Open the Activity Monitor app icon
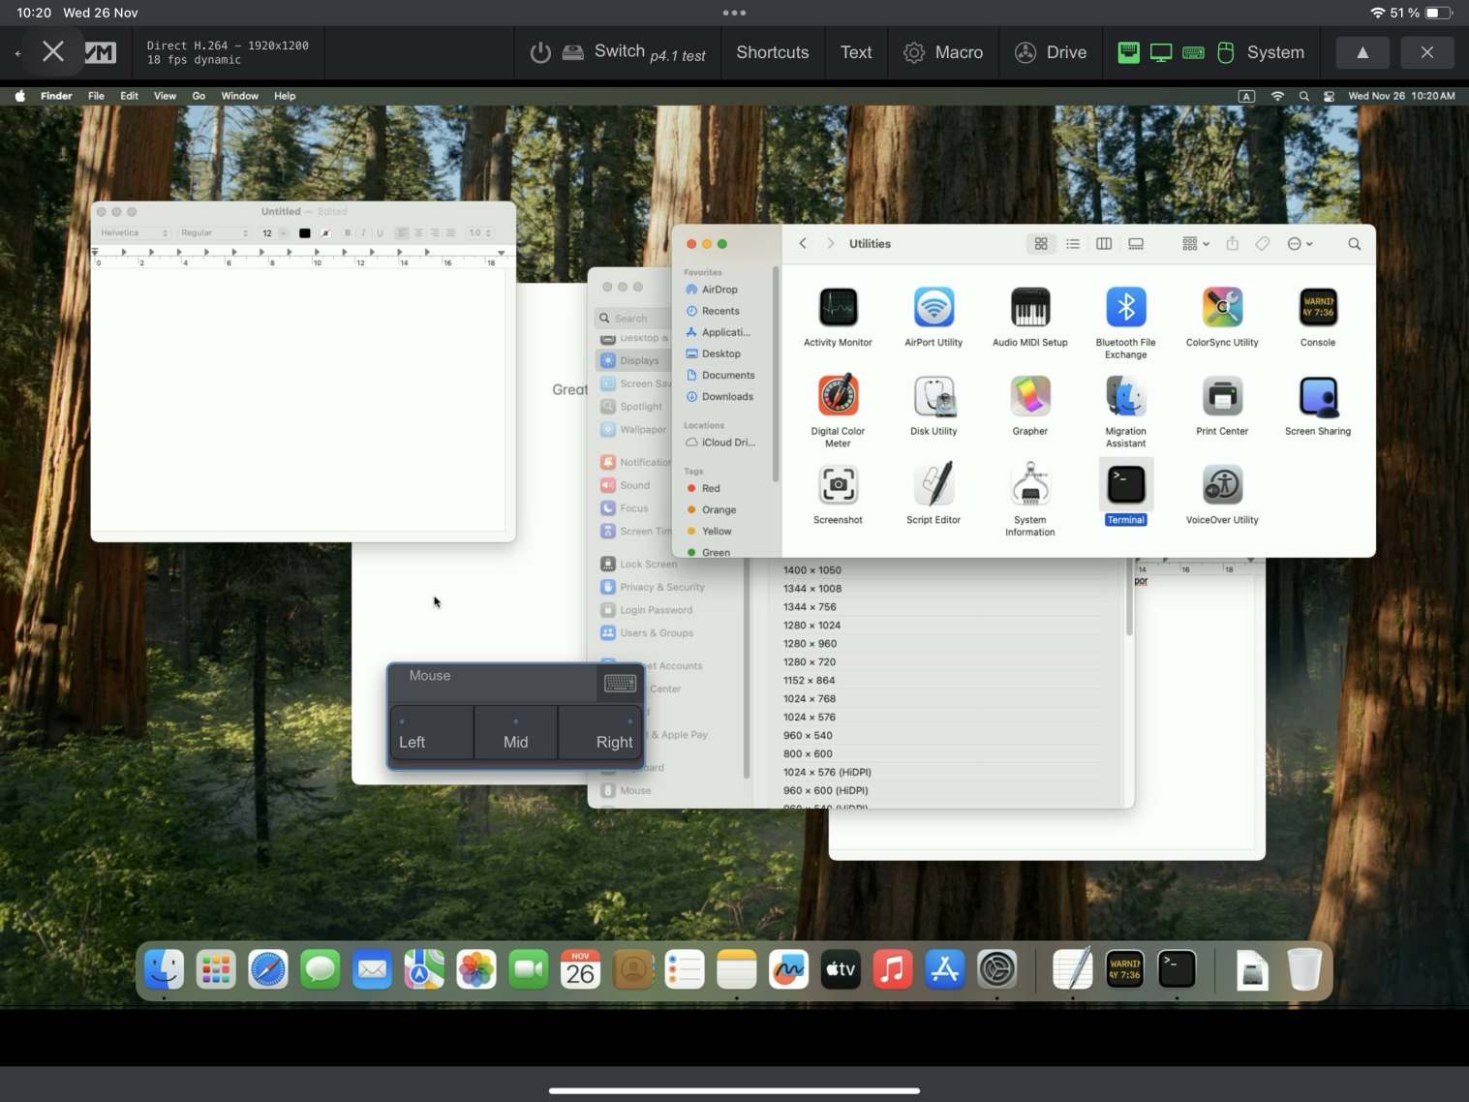 tap(838, 308)
